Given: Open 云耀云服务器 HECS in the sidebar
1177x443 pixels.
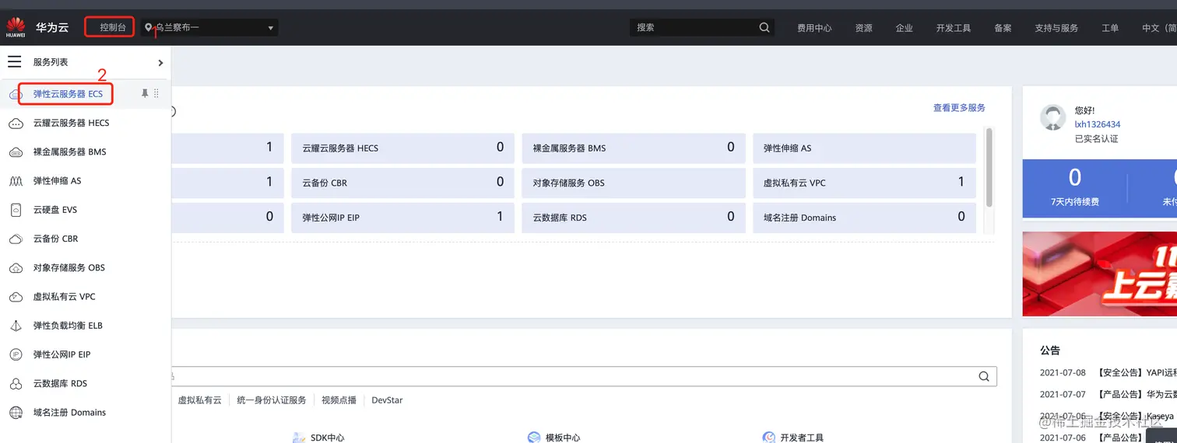Looking at the screenshot, I should point(71,123).
